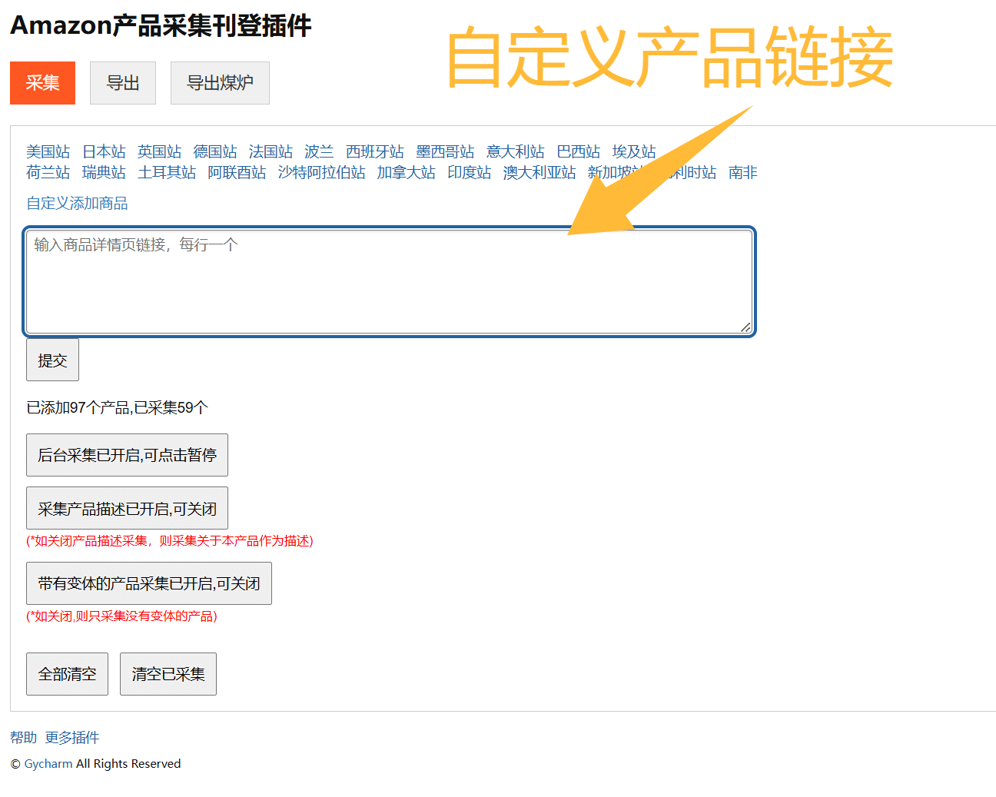Choose the 巴西站 site link
996x797 pixels.
[x=578, y=151]
